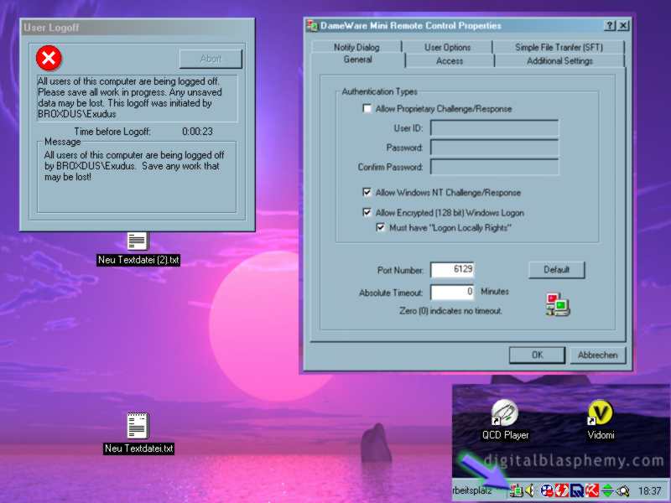Select the General tab
Viewport: 671px width, 503px height.
point(358,60)
